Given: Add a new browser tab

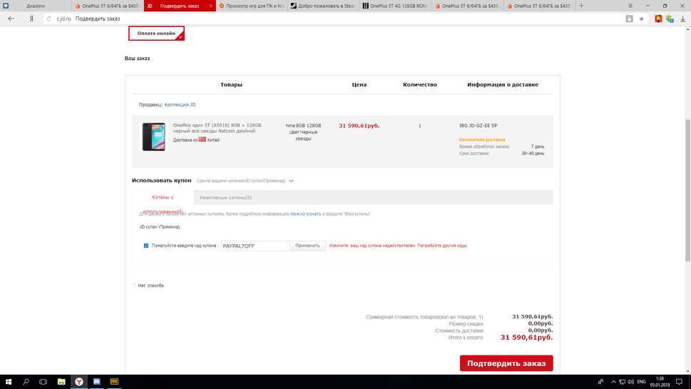Looking at the screenshot, I should tap(581, 6).
